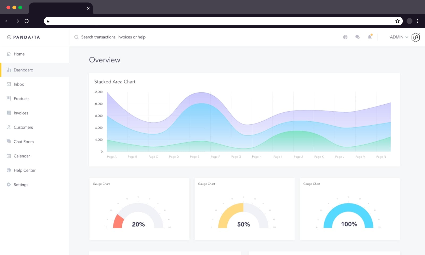Click the user avatar logo icon
The width and height of the screenshot is (425, 255).
pyautogui.click(x=415, y=37)
